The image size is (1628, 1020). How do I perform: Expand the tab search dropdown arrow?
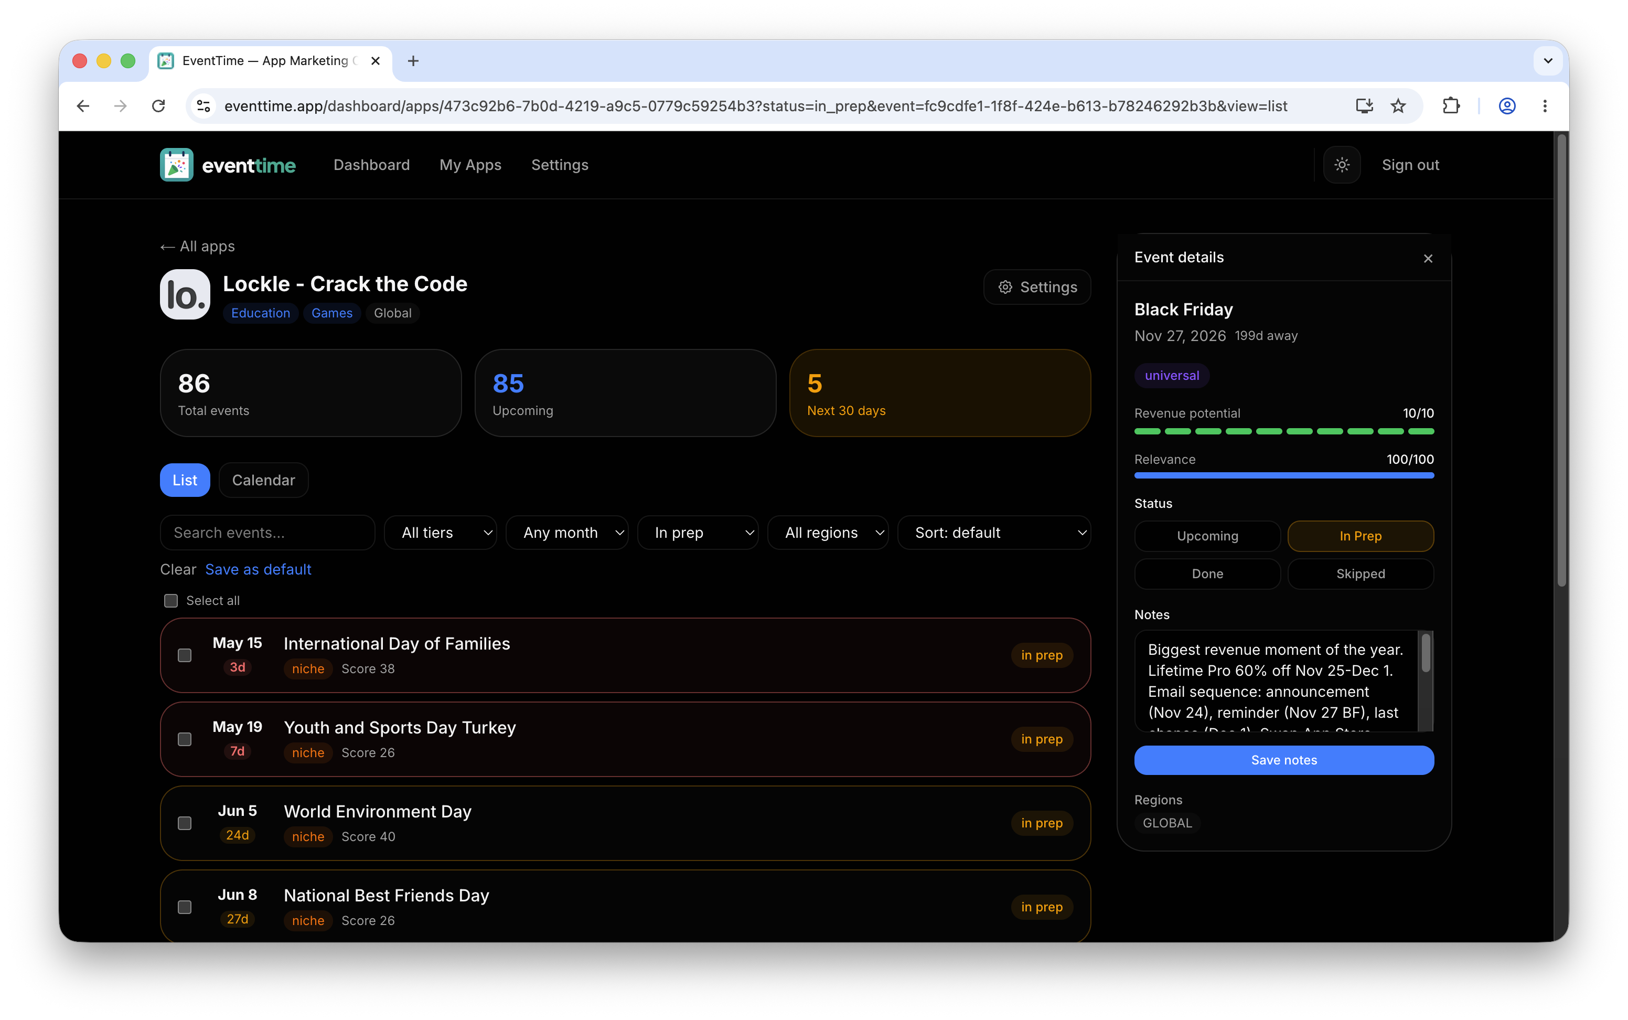(1548, 61)
